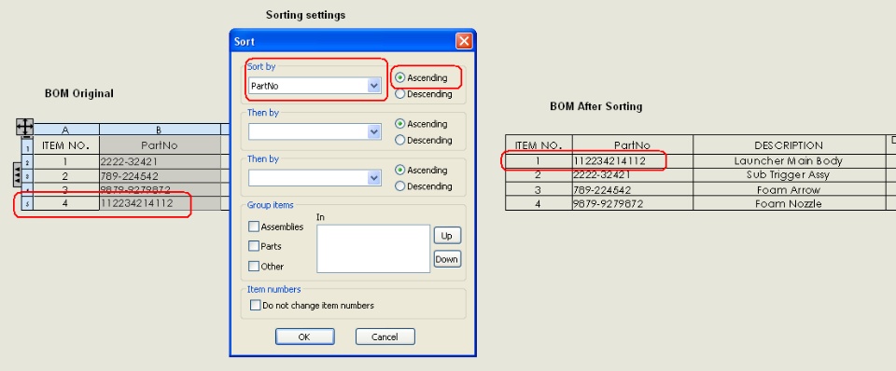Select Ascending for Sort by
The image size is (896, 371).
pos(400,77)
